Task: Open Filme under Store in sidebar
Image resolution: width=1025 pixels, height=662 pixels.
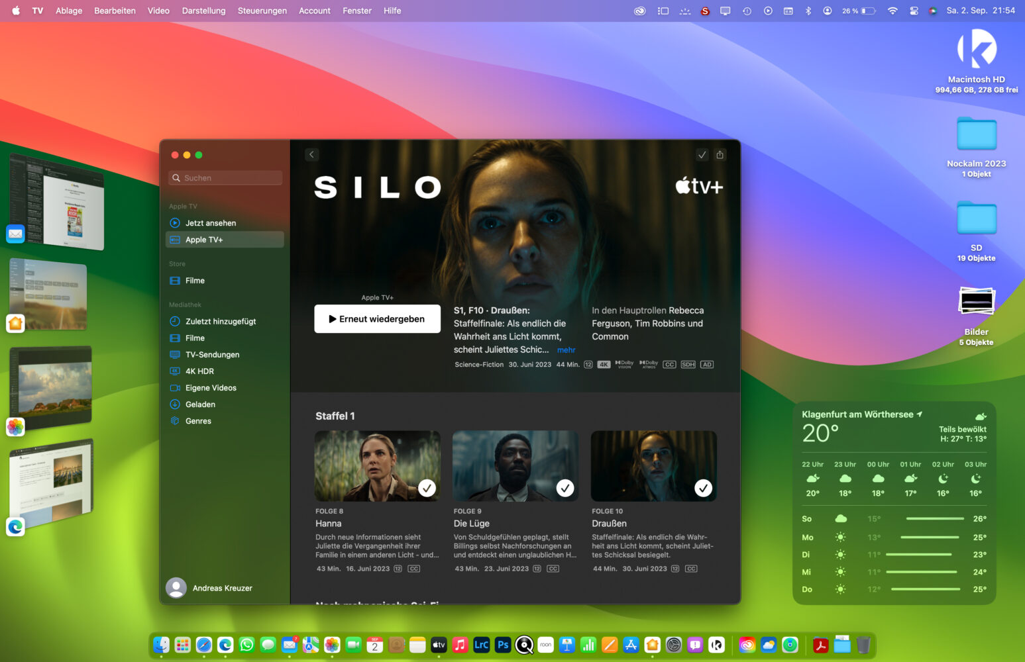Action: coord(225,281)
